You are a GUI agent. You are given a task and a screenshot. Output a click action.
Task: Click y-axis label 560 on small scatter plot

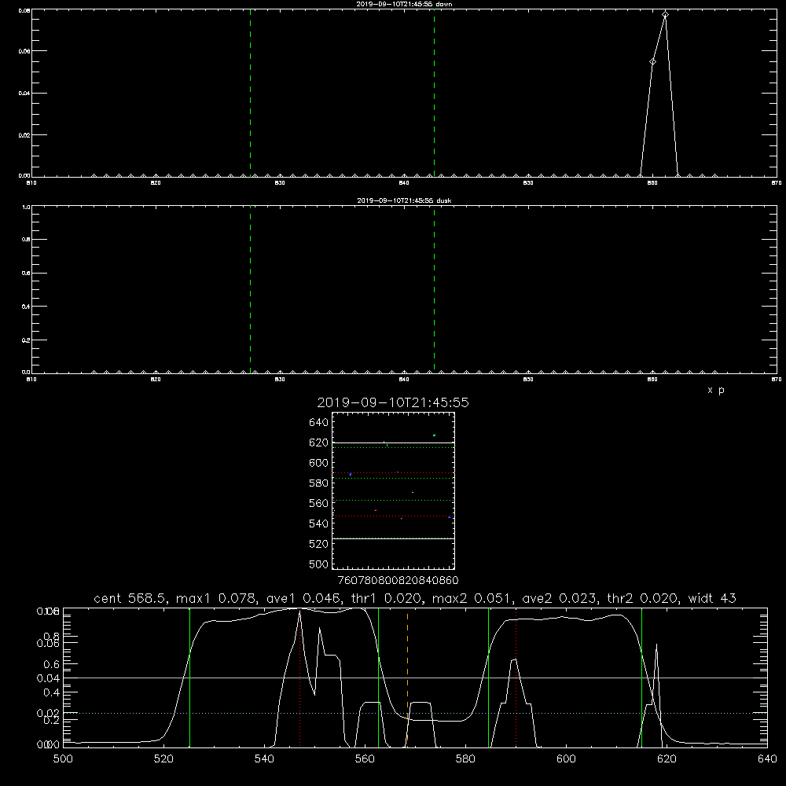pyautogui.click(x=318, y=503)
